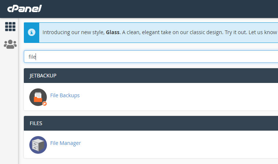Open the File Manager cabinet icon
278x164 pixels.
click(x=38, y=145)
